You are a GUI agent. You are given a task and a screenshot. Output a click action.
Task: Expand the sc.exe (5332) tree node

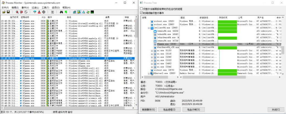(152, 60)
